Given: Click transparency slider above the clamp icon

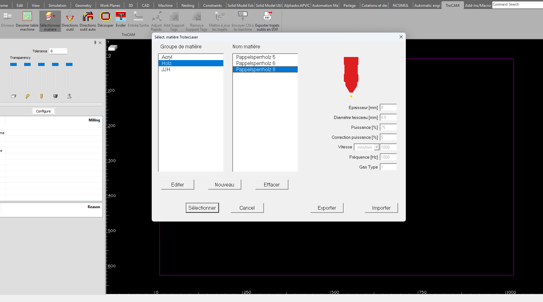Looking at the screenshot, I should pos(27,64).
